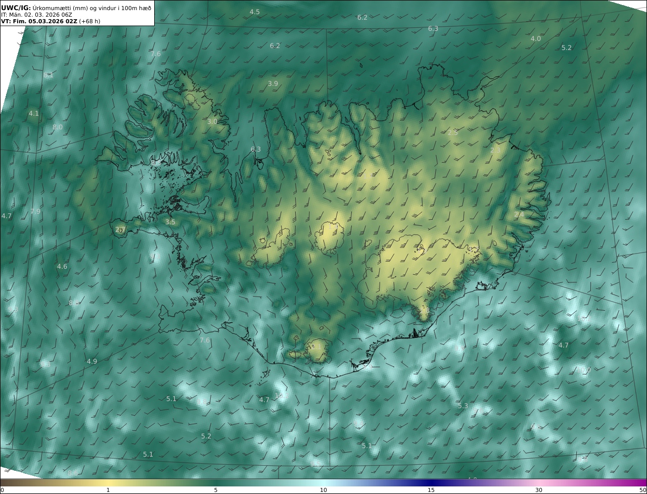Click the 4.1 value label
The image size is (647, 494).
click(33, 113)
